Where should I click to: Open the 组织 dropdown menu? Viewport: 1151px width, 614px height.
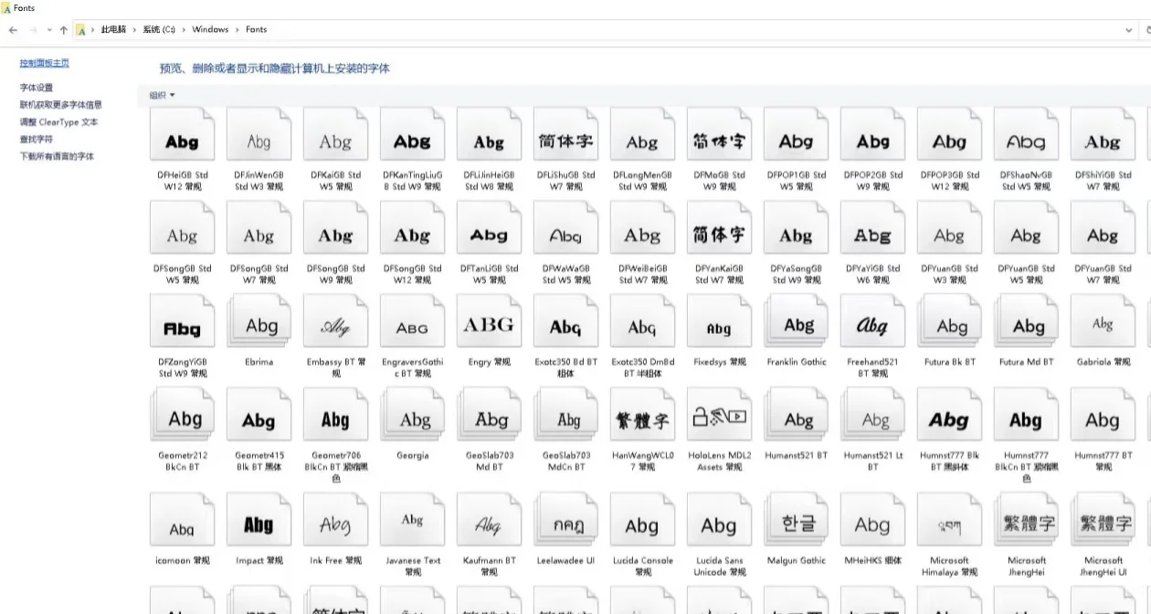[x=162, y=94]
